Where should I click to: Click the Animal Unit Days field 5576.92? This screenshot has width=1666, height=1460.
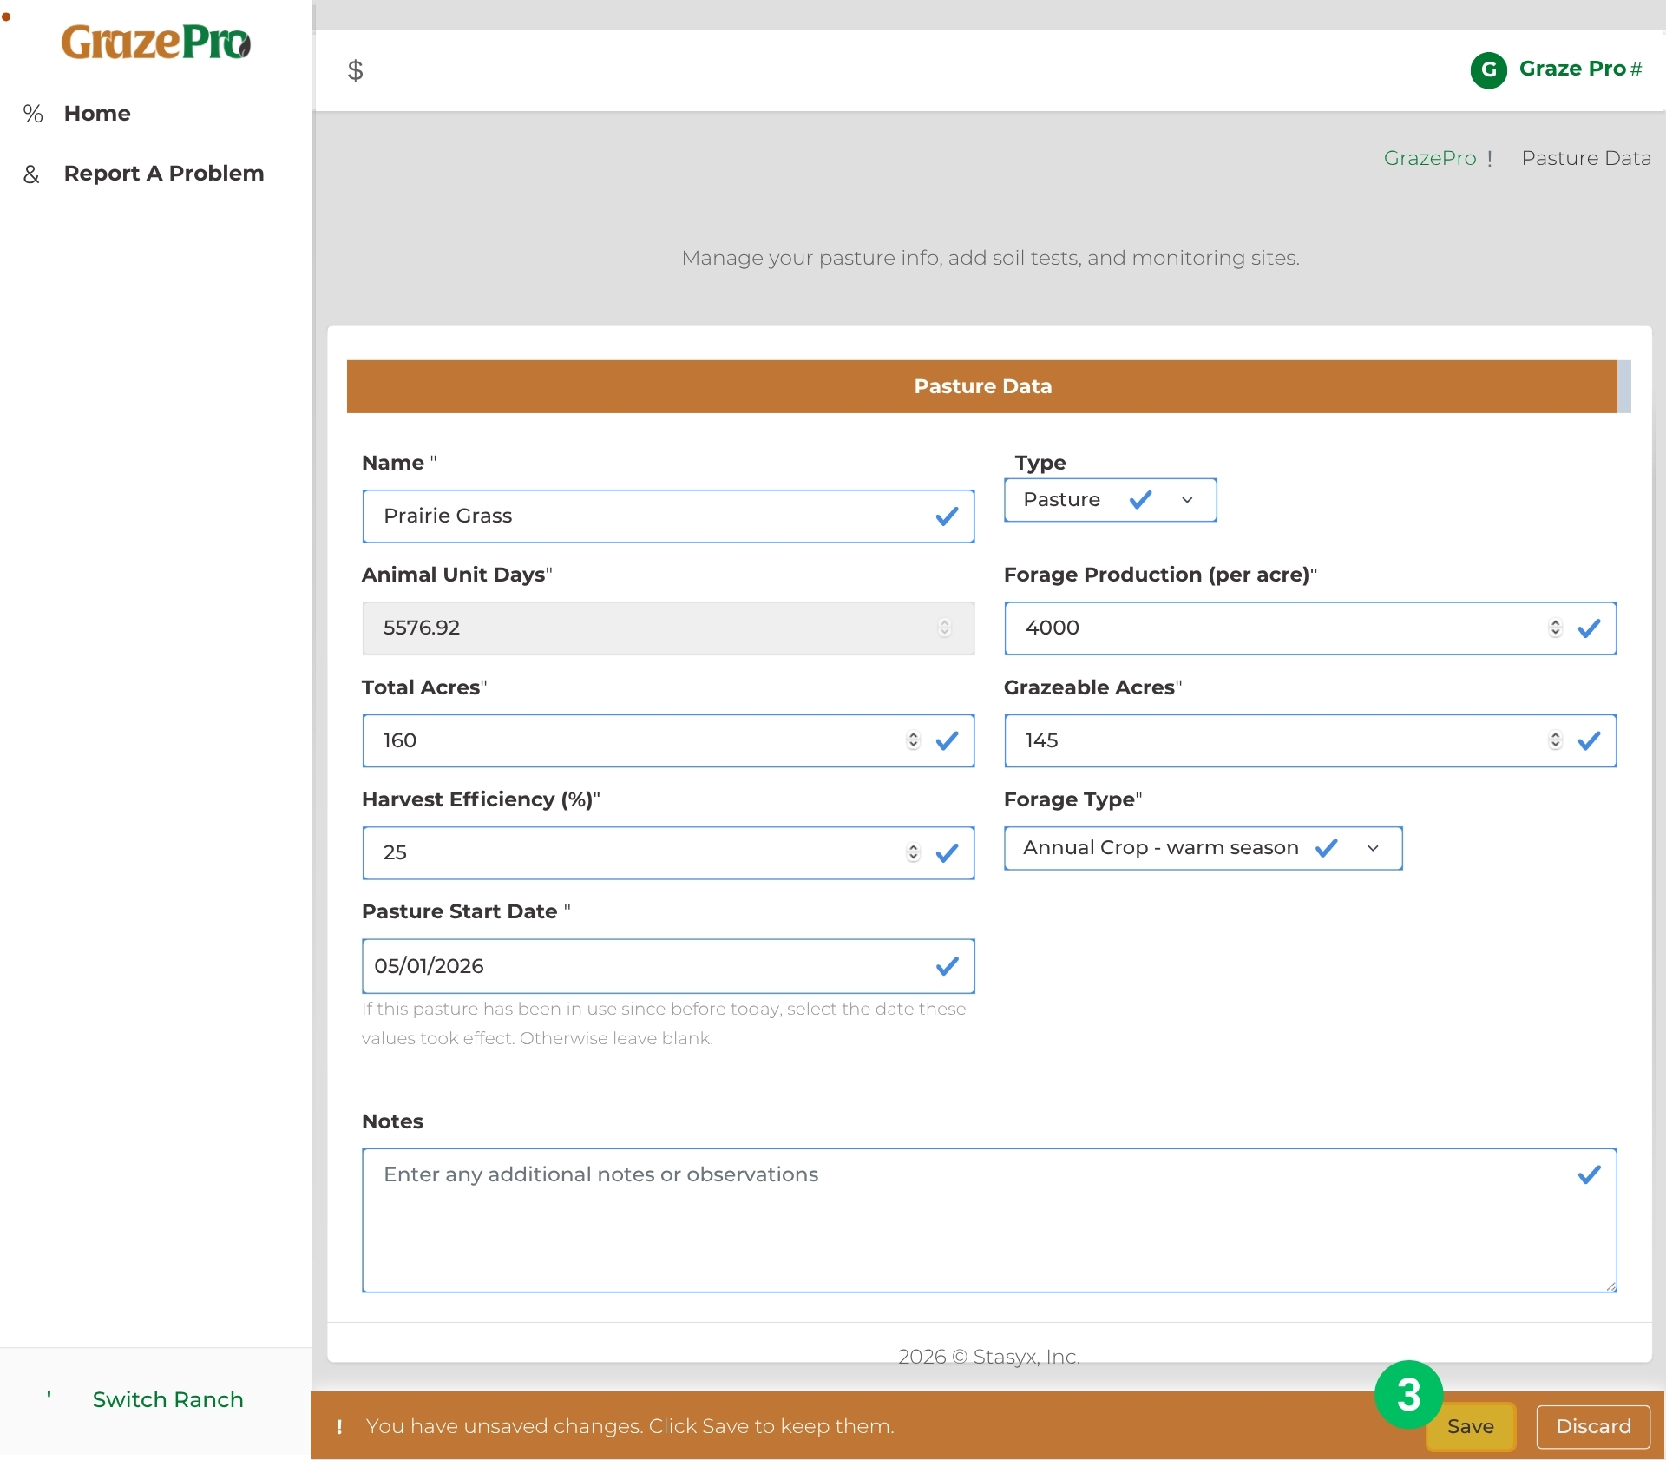668,628
